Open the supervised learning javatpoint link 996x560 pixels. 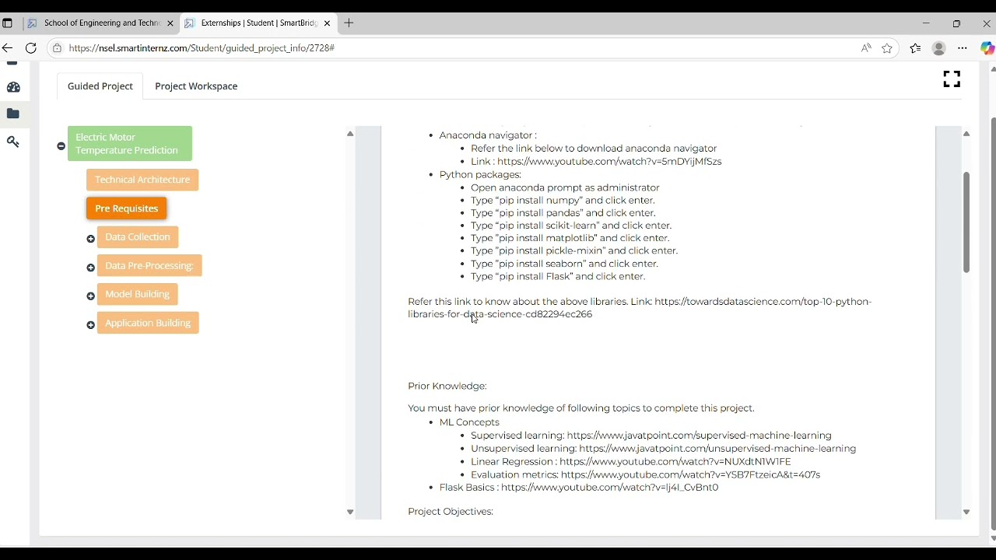click(x=700, y=436)
